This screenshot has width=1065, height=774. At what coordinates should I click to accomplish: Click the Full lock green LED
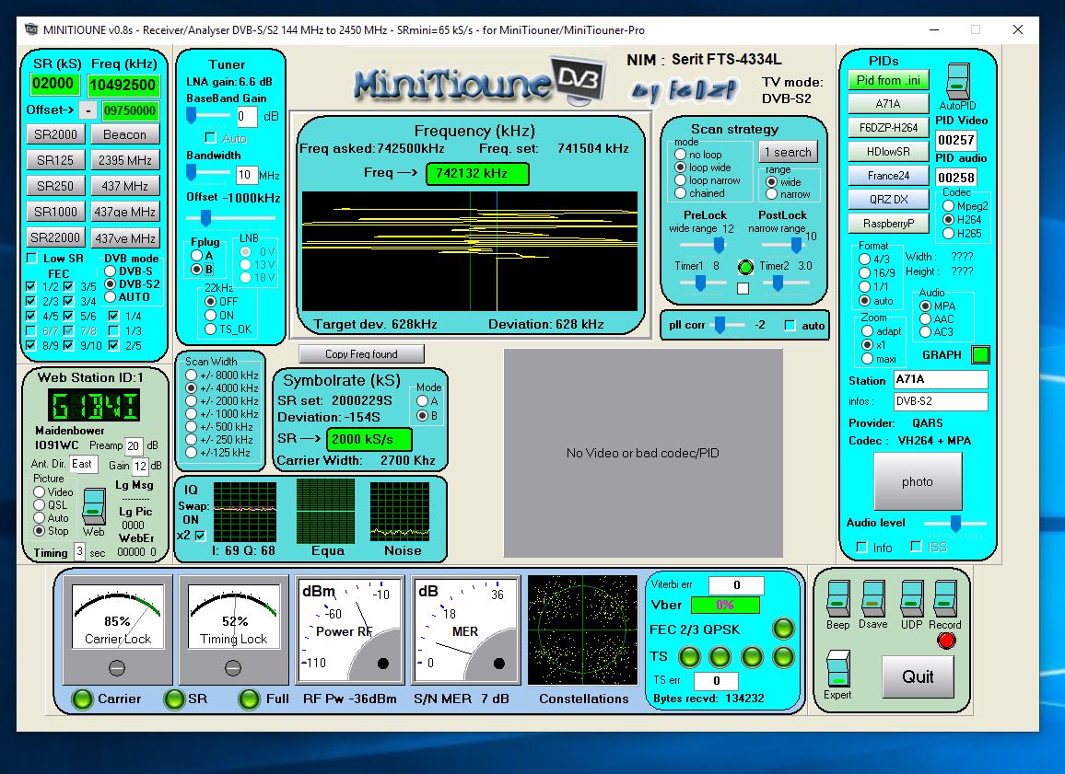click(x=250, y=699)
